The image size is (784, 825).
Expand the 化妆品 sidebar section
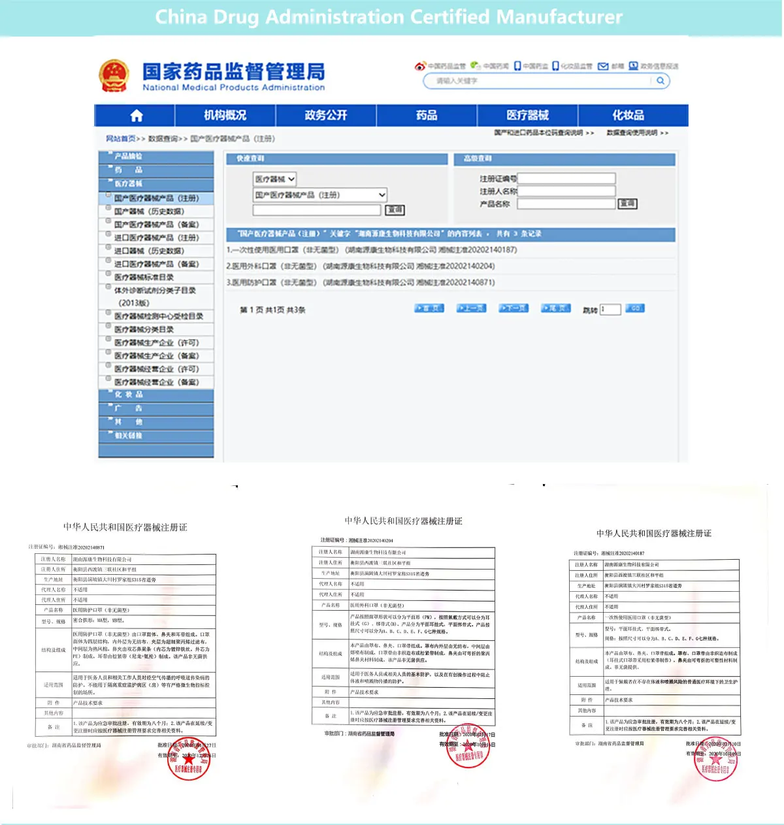click(156, 395)
